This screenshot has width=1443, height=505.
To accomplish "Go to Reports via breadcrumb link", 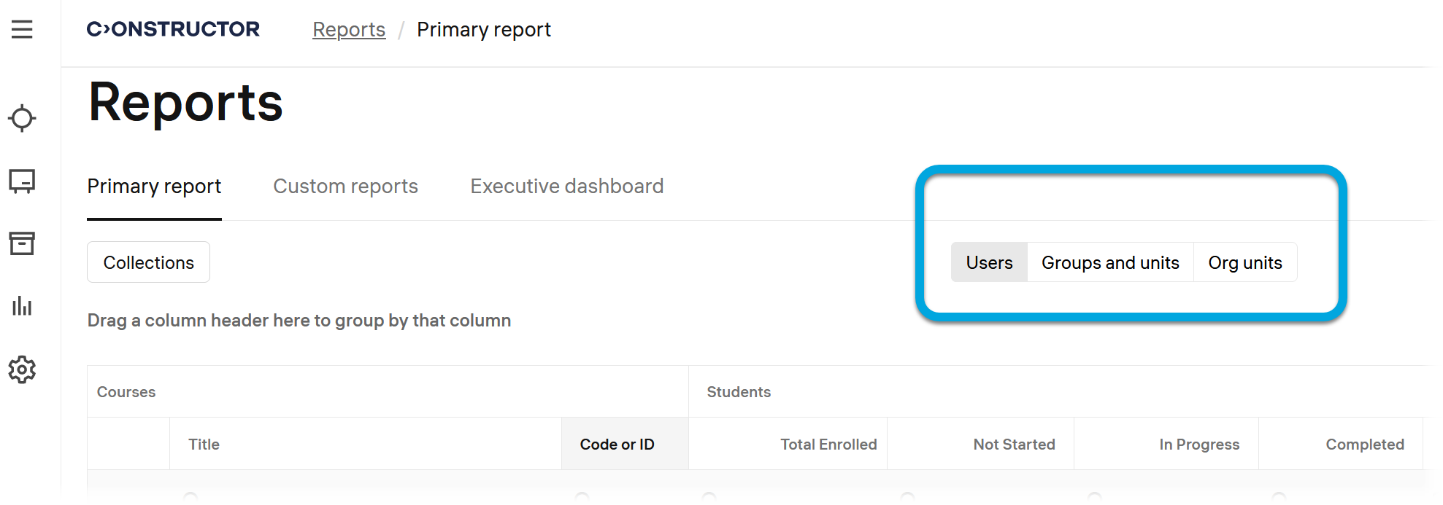I will tap(349, 30).
